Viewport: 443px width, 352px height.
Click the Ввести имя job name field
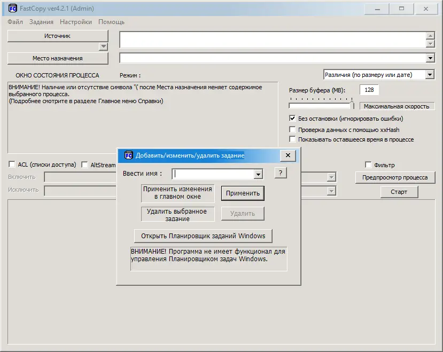(x=213, y=174)
